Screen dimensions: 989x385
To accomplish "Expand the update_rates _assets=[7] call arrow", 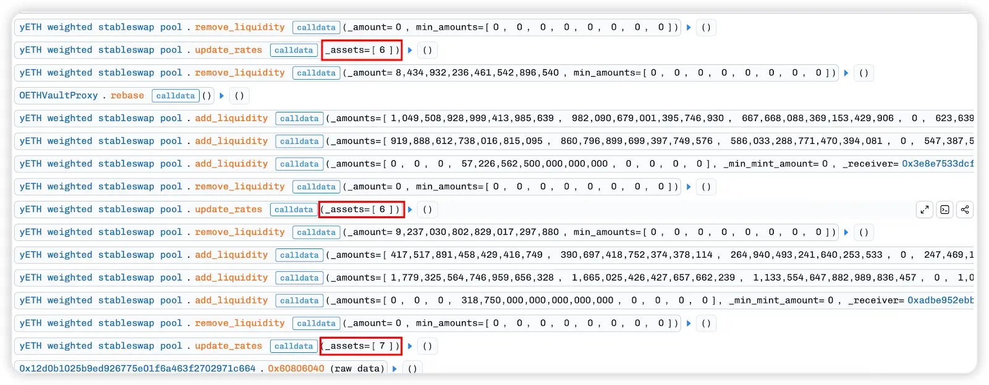I will (410, 346).
